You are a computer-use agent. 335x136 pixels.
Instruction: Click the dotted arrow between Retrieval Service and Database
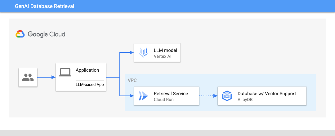(208, 96)
